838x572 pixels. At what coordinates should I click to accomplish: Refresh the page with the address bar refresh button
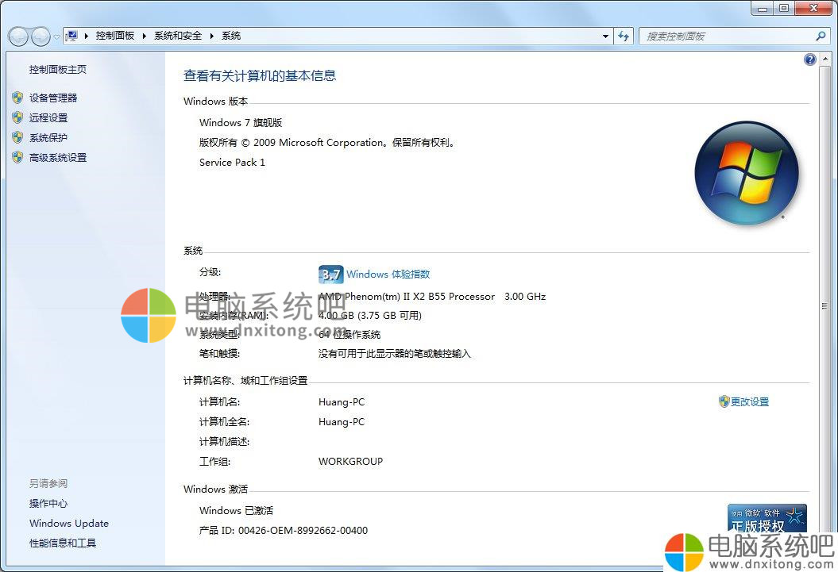[624, 36]
